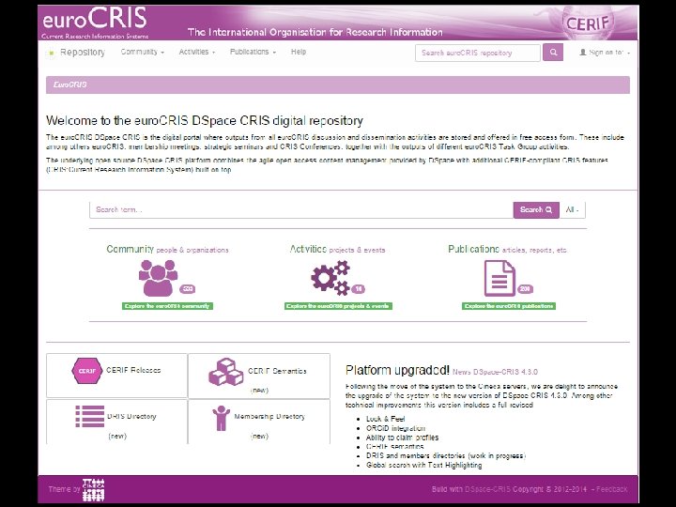
Task: Click Explore the euroCRIS community button
Action: tap(167, 306)
